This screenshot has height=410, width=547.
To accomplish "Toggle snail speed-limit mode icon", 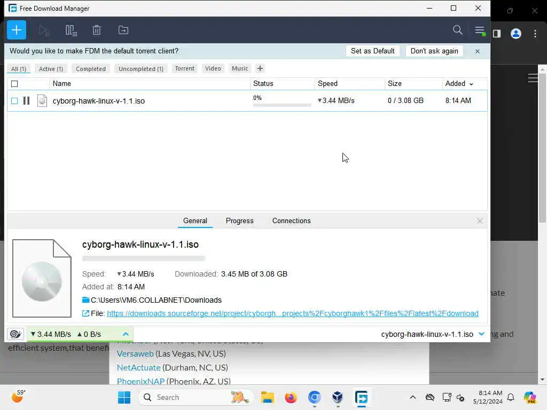I will (15, 334).
